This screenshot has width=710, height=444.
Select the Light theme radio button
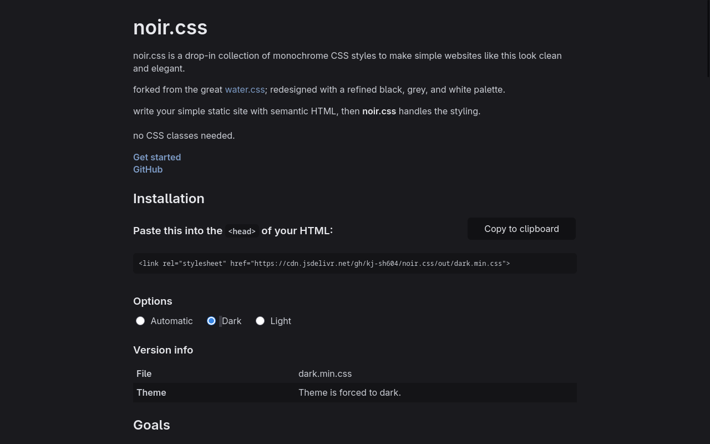click(x=260, y=321)
